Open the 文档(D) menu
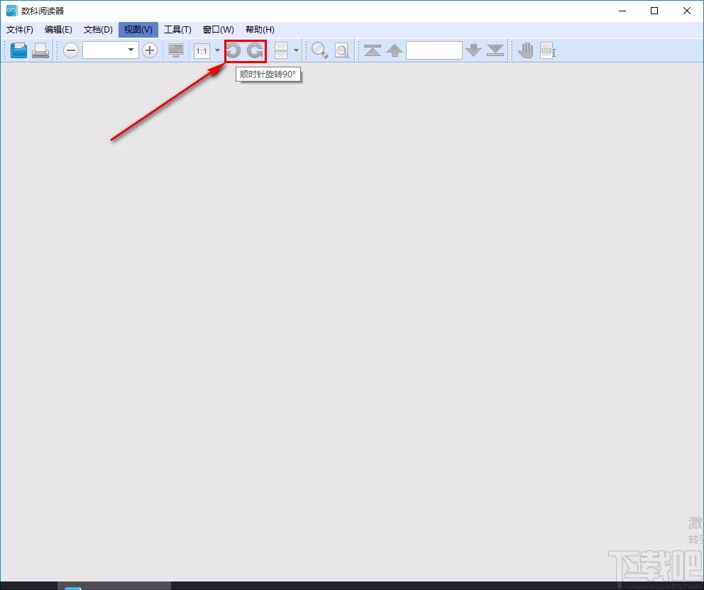 [98, 30]
